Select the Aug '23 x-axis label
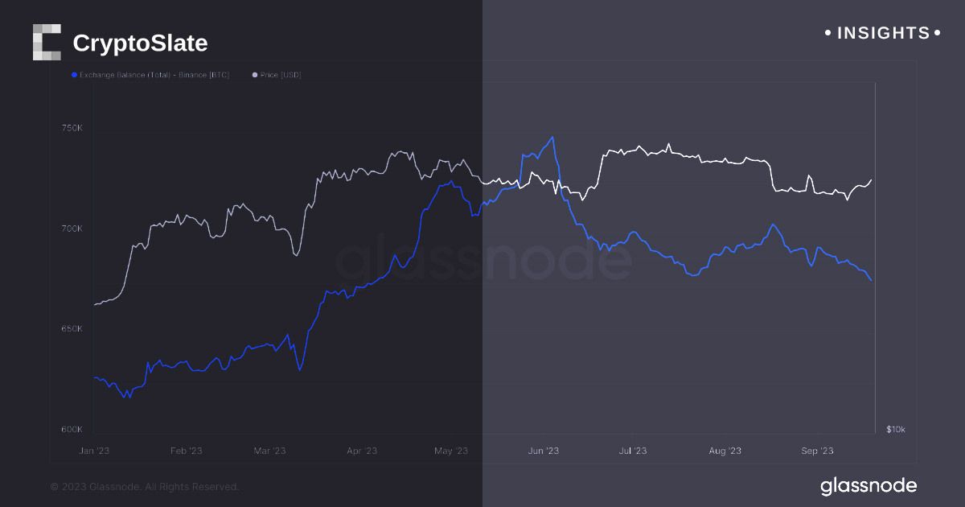965x507 pixels. click(x=725, y=451)
